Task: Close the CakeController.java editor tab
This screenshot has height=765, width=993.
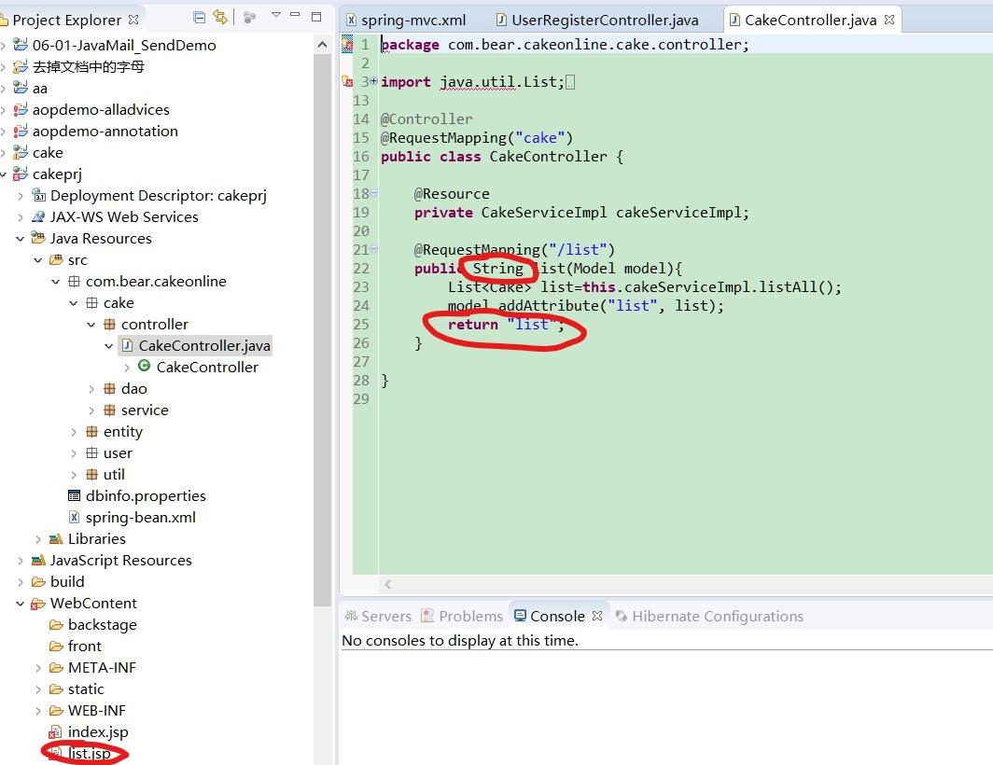Action: click(x=889, y=20)
